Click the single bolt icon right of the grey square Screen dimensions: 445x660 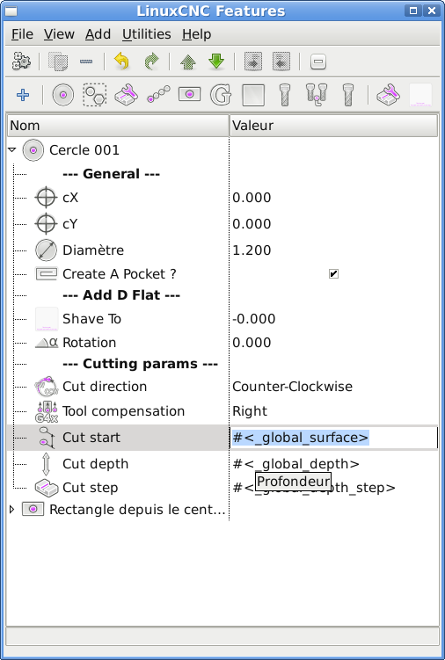[x=285, y=95]
